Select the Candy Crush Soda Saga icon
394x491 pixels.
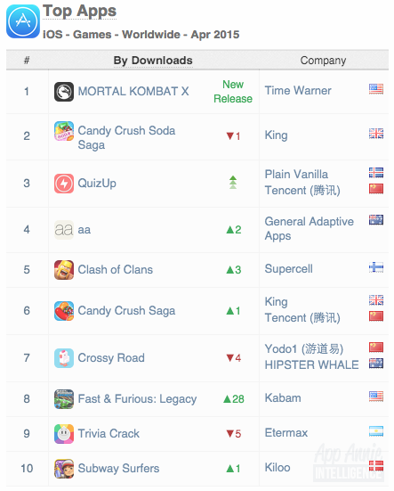pos(64,131)
